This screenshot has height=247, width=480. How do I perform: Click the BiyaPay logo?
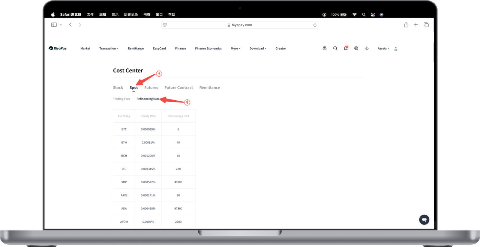[58, 48]
